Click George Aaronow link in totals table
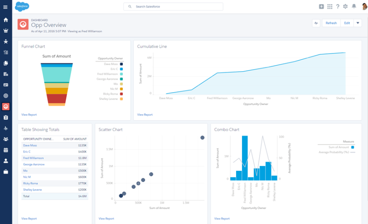The height and width of the screenshot is (224, 368). [34, 164]
